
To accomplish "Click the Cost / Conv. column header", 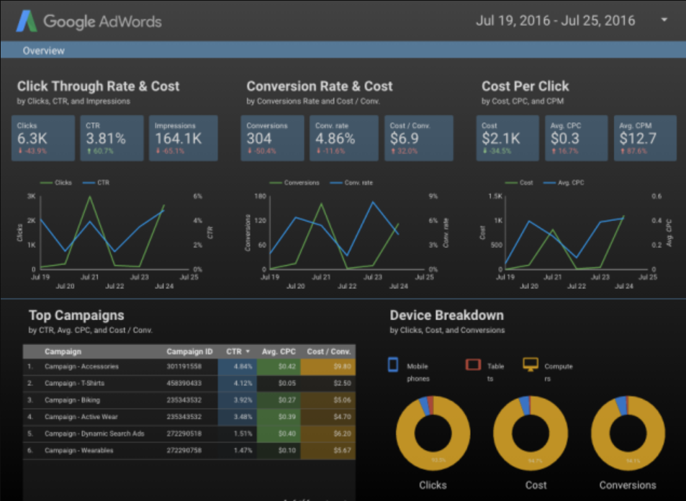I will tap(328, 351).
